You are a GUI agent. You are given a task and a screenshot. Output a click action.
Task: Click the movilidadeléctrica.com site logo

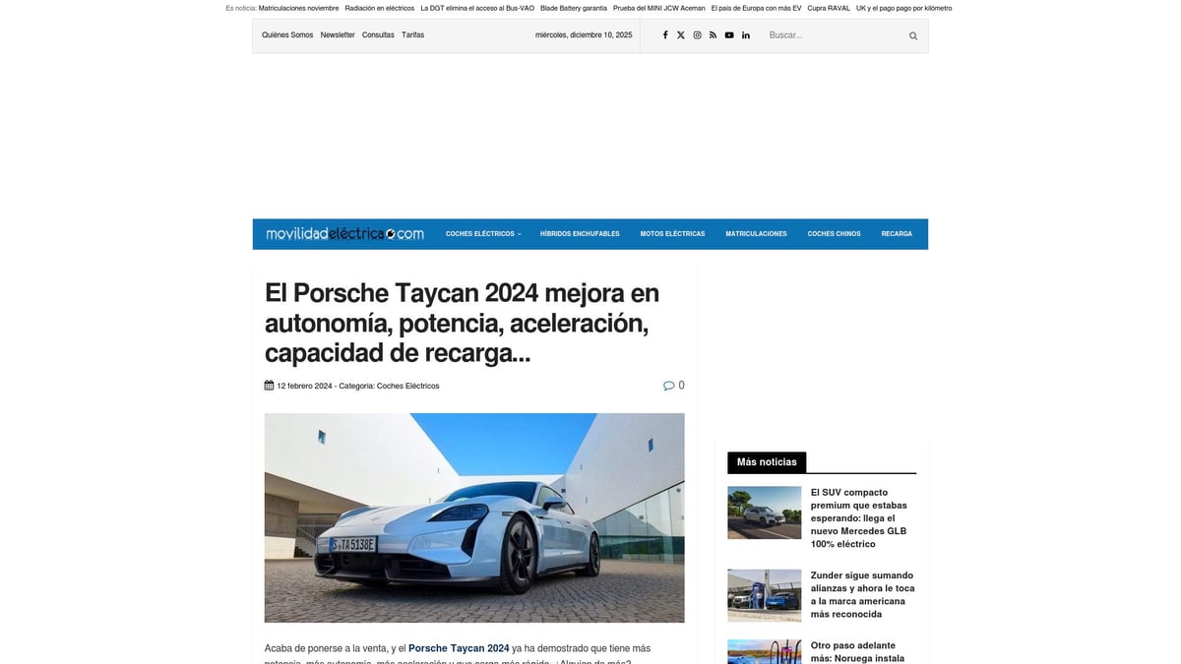click(343, 233)
